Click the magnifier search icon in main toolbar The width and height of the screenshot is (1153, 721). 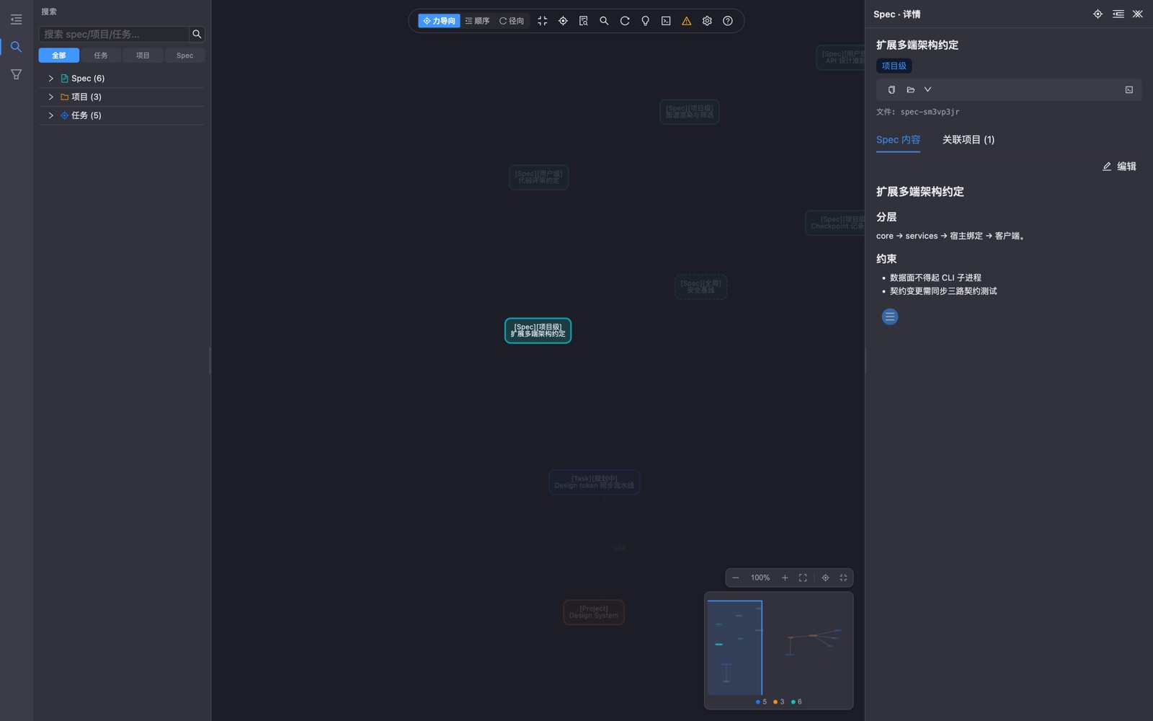604,21
